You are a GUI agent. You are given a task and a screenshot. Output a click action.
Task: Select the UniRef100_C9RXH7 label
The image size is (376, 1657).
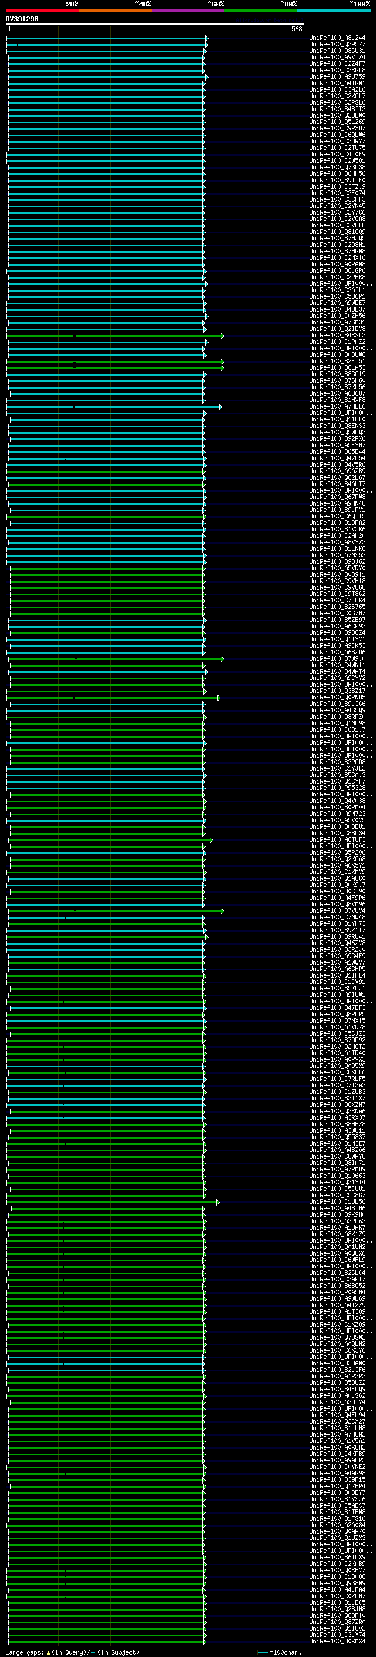pyautogui.click(x=337, y=129)
